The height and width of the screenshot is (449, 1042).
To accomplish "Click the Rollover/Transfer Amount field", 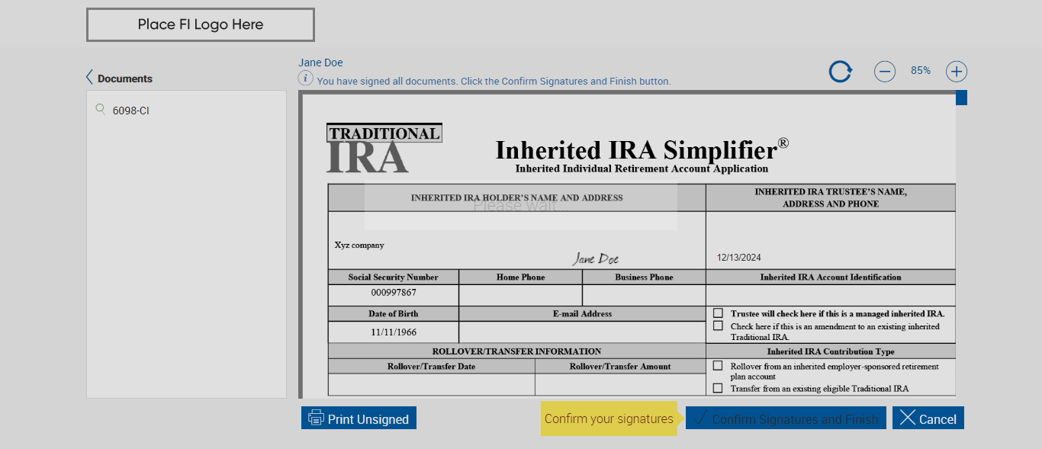I will coord(620,384).
